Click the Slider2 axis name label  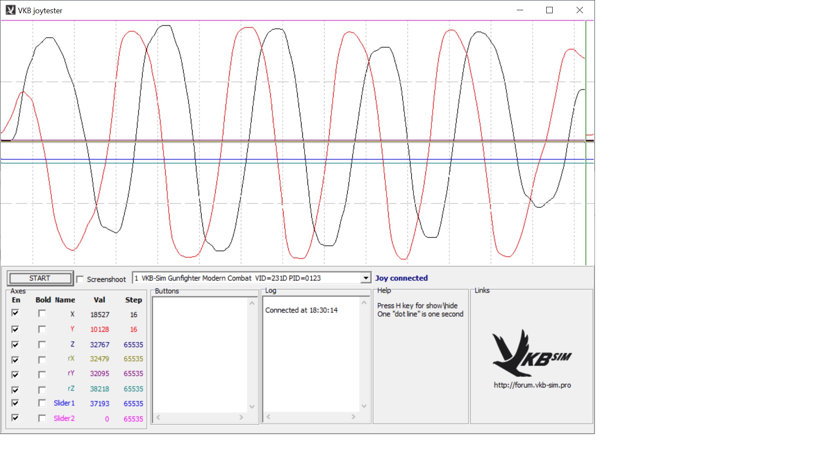point(64,418)
